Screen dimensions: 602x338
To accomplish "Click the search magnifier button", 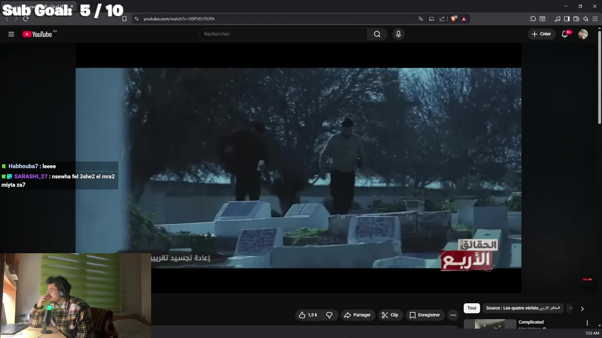I will (377, 34).
